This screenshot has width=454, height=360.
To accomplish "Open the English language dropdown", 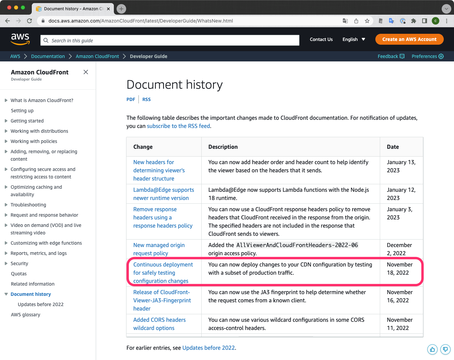I will point(354,39).
